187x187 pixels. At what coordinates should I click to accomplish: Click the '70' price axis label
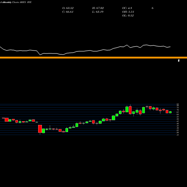click(x=178, y=110)
